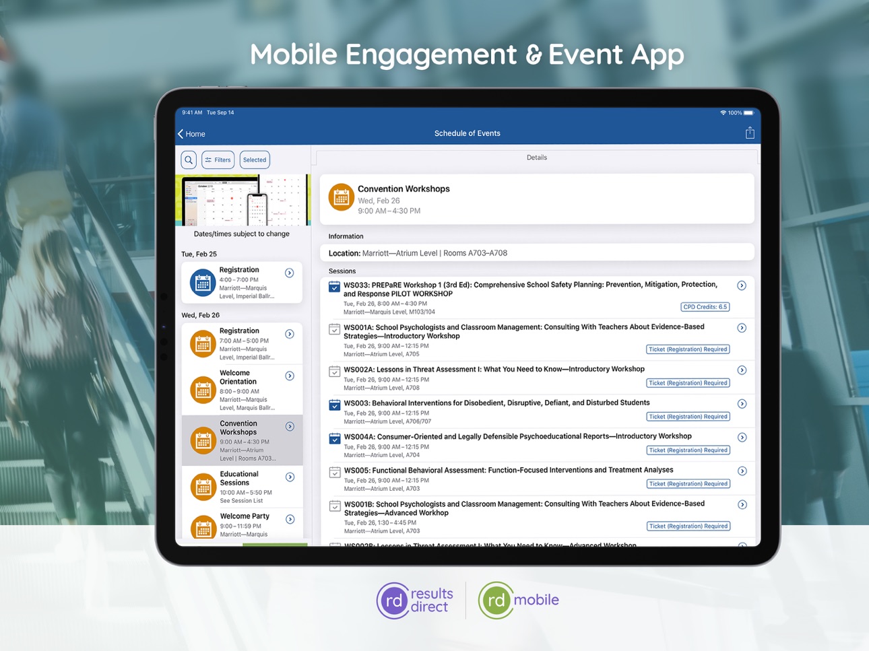The width and height of the screenshot is (869, 651).
Task: Open Welcome Party detail arrow
Action: [x=290, y=519]
